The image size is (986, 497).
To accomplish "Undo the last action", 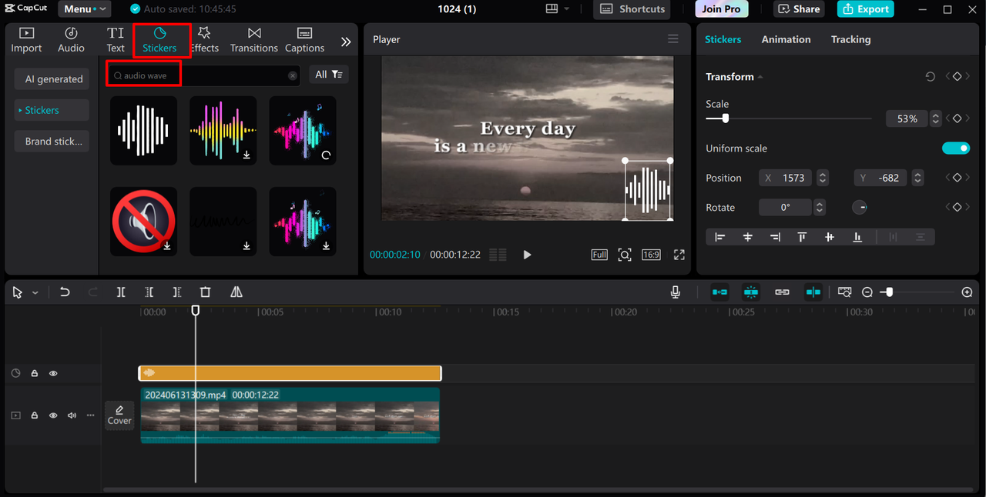I will click(65, 292).
